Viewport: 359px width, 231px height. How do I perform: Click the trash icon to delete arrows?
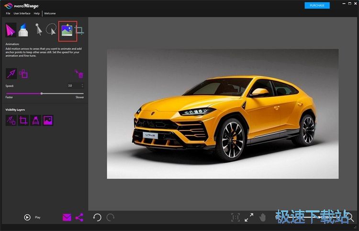point(79,74)
